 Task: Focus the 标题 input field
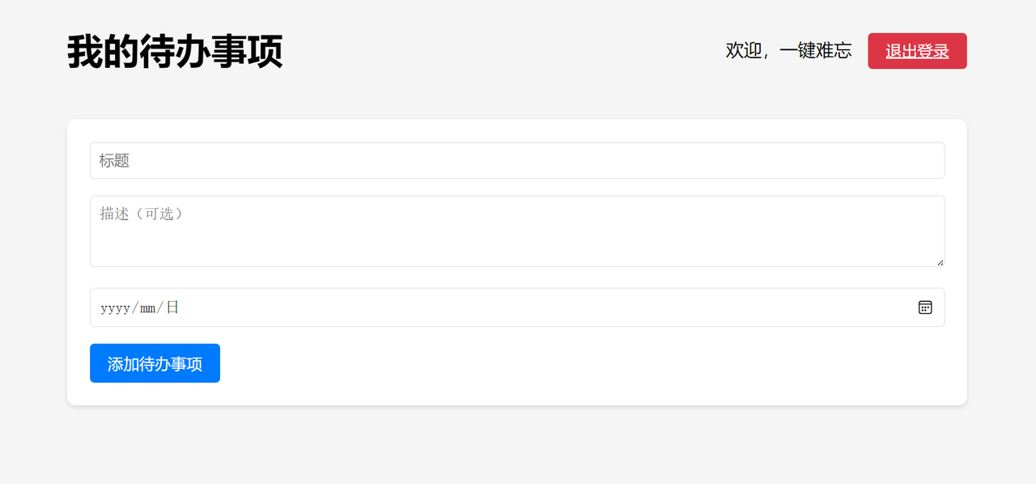click(517, 160)
